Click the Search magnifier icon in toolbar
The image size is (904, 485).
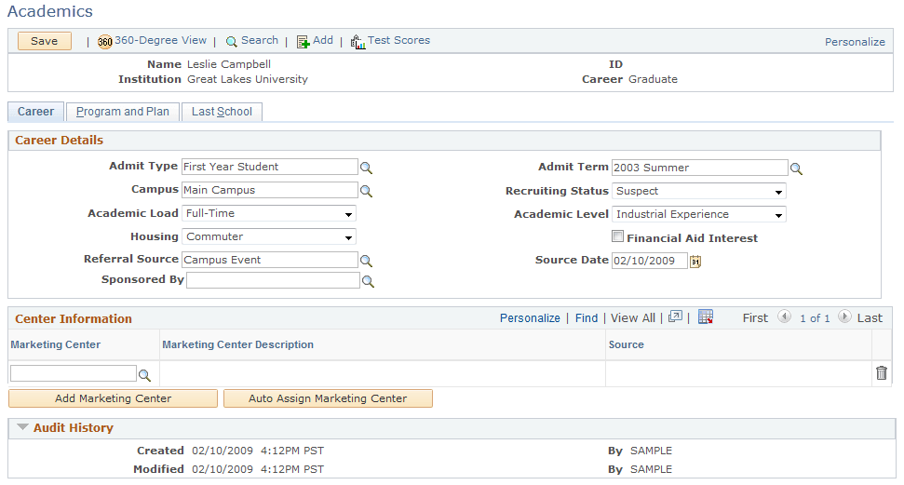click(231, 42)
